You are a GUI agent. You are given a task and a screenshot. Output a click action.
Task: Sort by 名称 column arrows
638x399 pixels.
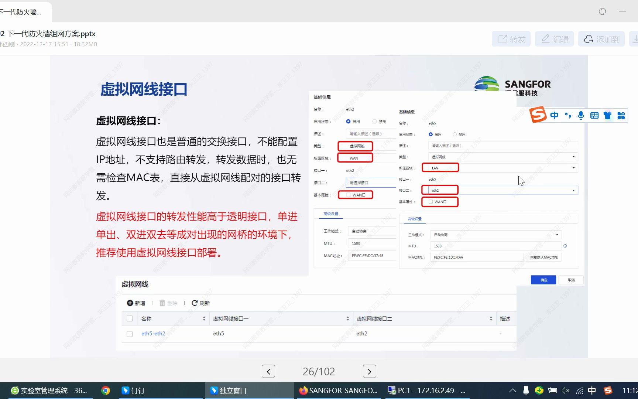[204, 318]
